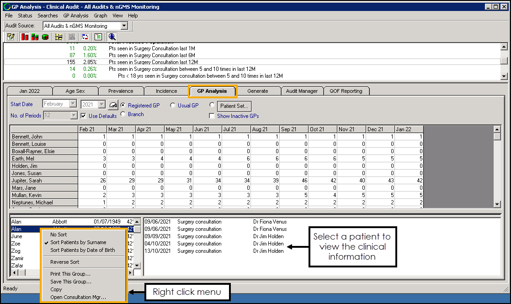Click the edit notes checklist toolbar icon
This screenshot has height=304, width=511.
click(10, 37)
